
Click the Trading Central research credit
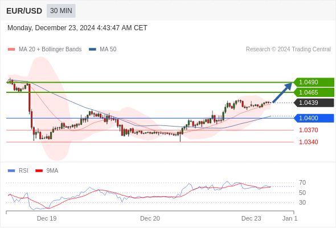pos(288,50)
